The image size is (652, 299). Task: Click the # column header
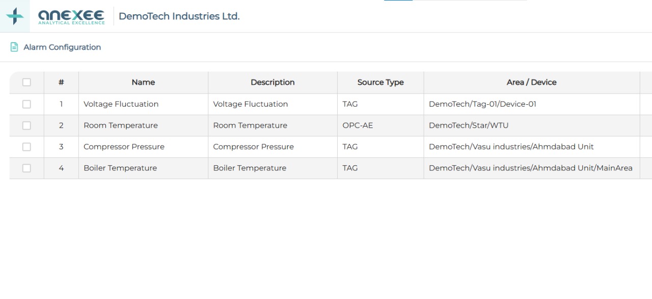(61, 82)
